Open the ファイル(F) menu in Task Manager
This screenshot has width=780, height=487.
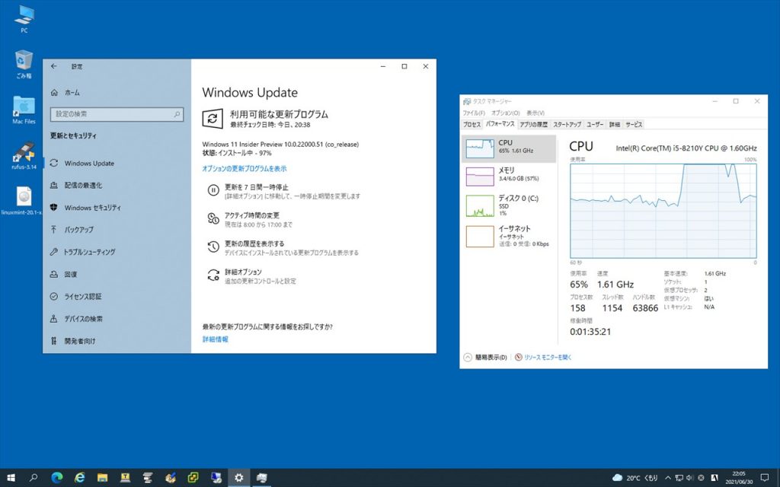coord(474,113)
